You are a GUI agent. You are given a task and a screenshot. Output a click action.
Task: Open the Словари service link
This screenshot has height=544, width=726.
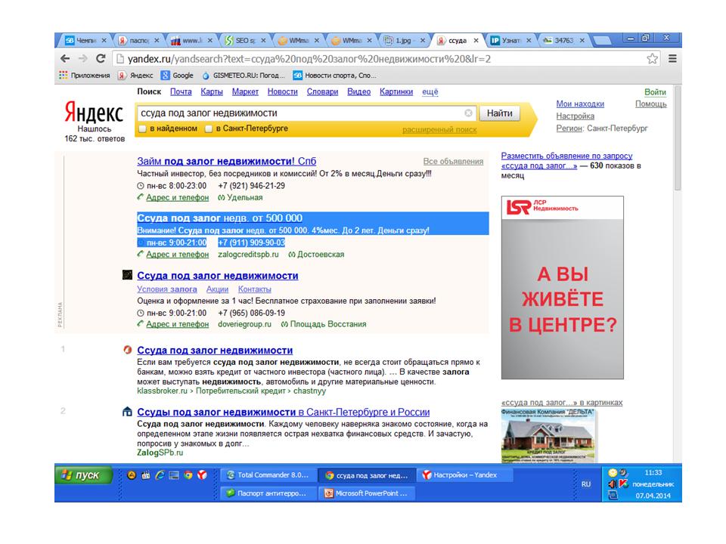(x=322, y=91)
